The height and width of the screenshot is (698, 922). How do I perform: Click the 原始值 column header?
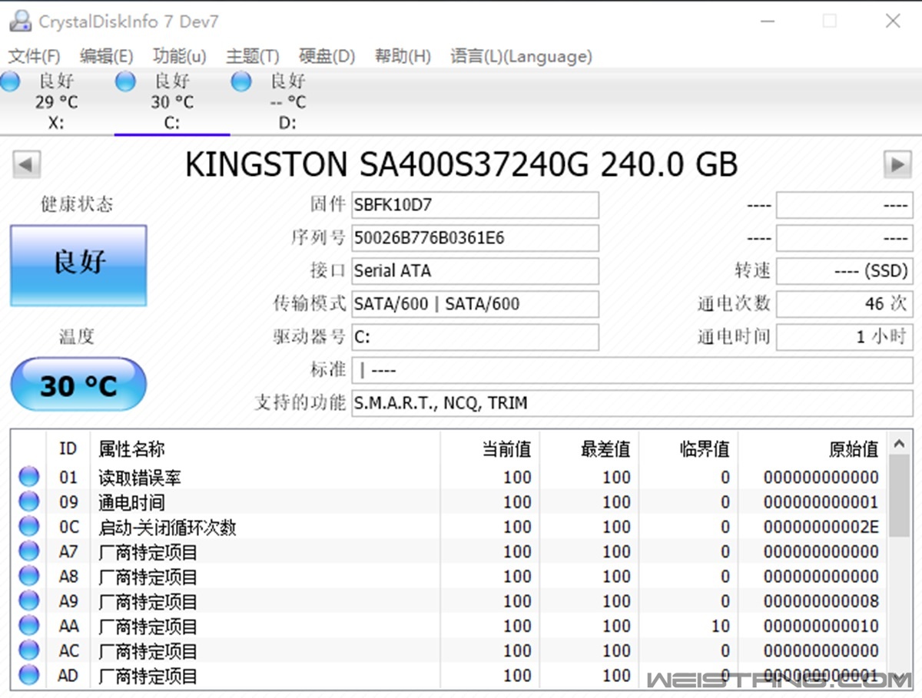tap(813, 448)
